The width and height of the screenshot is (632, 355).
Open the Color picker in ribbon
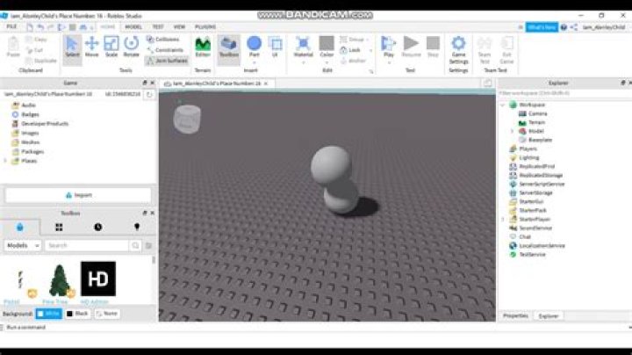[x=326, y=47]
